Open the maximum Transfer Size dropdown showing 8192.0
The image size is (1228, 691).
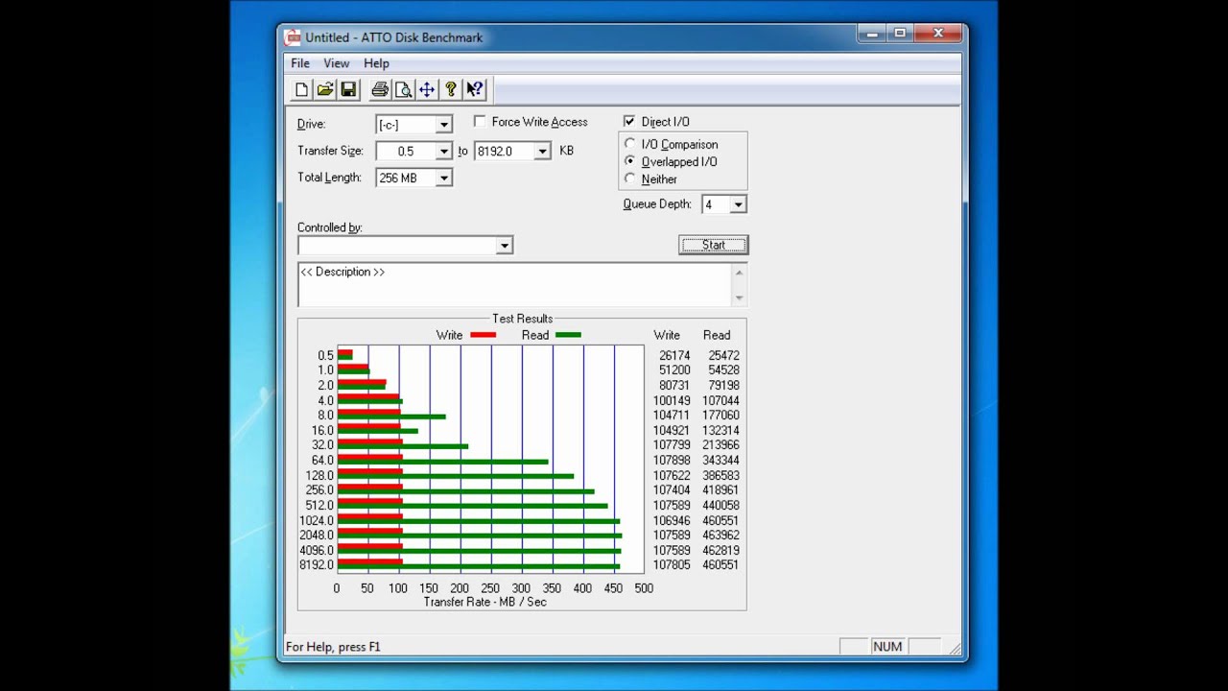coord(542,152)
